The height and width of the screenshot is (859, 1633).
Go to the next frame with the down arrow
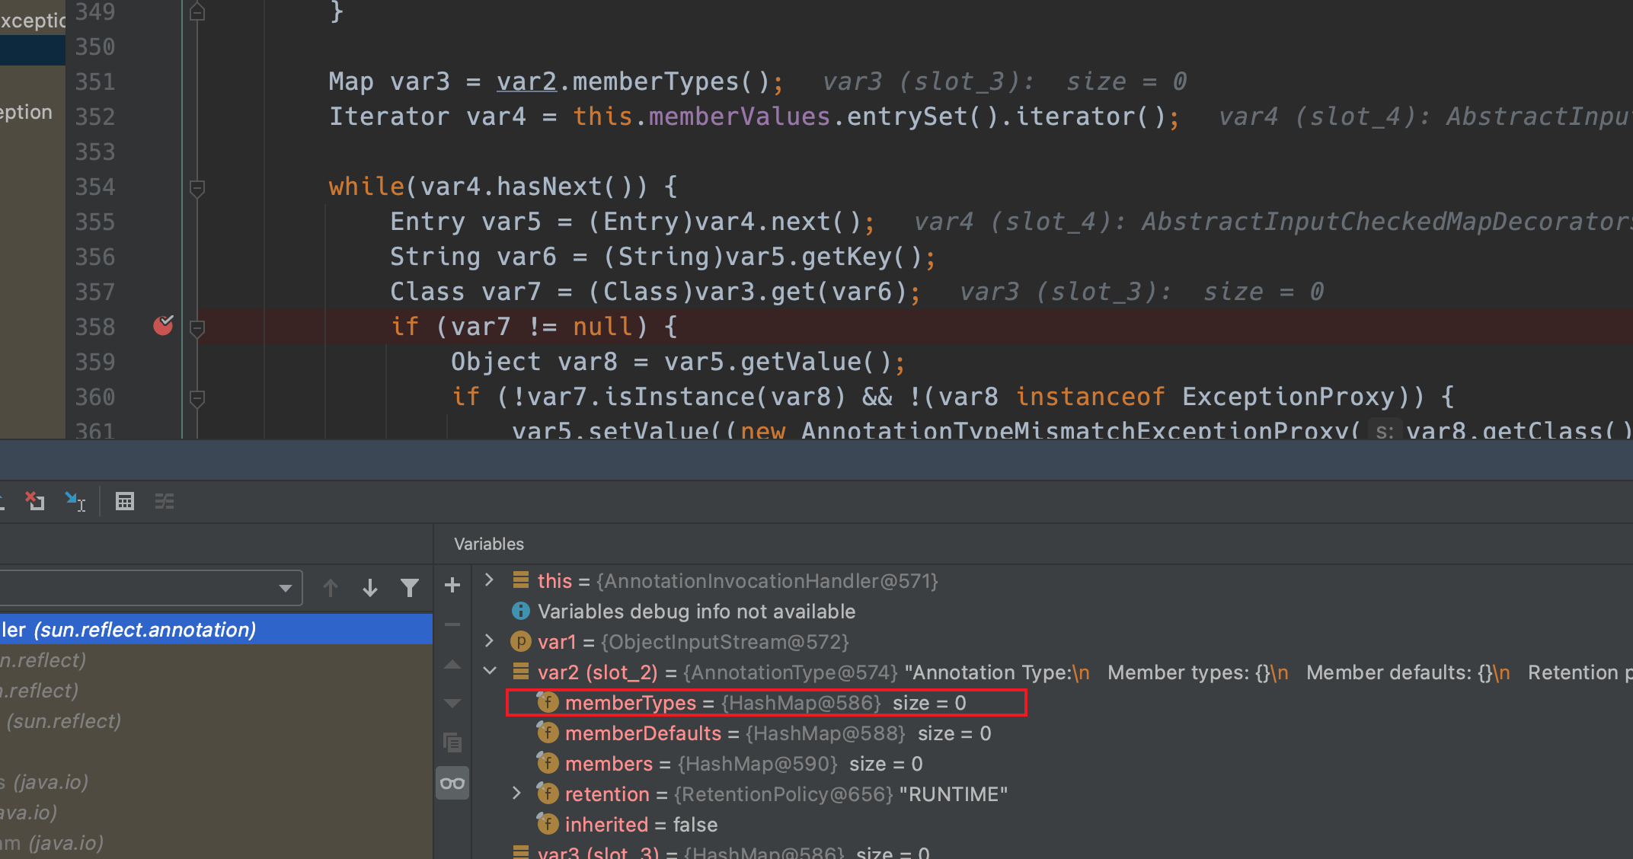point(370,588)
